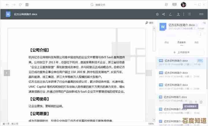Download the document from the header toolbar
The width and height of the screenshot is (208, 126).
click(178, 14)
